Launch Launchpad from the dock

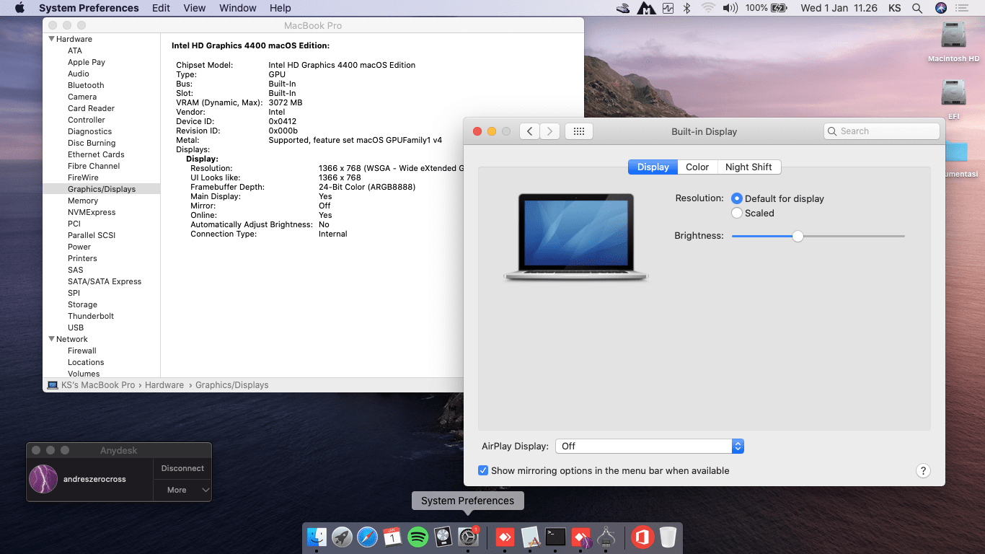(x=342, y=537)
